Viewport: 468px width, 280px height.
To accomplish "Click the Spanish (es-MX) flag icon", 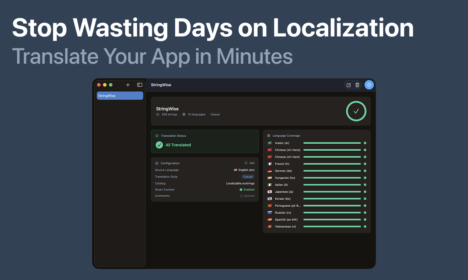I will pyautogui.click(x=270, y=220).
